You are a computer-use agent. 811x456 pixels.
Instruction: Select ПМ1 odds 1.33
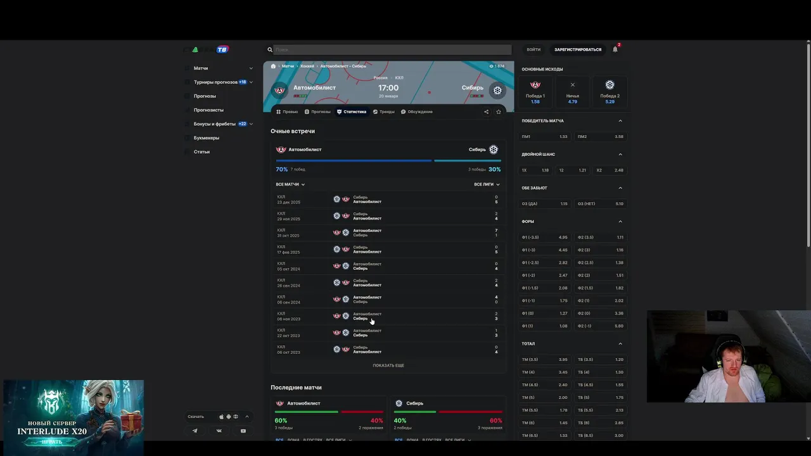click(545, 137)
